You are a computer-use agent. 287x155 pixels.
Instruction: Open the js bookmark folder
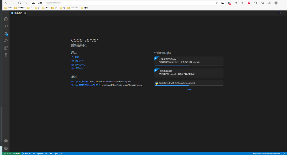coord(37,8)
